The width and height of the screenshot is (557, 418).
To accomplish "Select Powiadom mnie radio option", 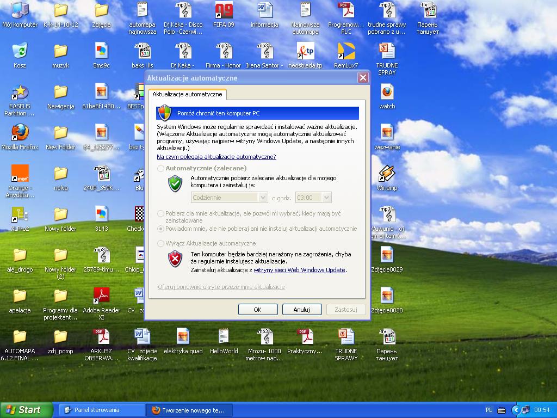I will pos(161,229).
